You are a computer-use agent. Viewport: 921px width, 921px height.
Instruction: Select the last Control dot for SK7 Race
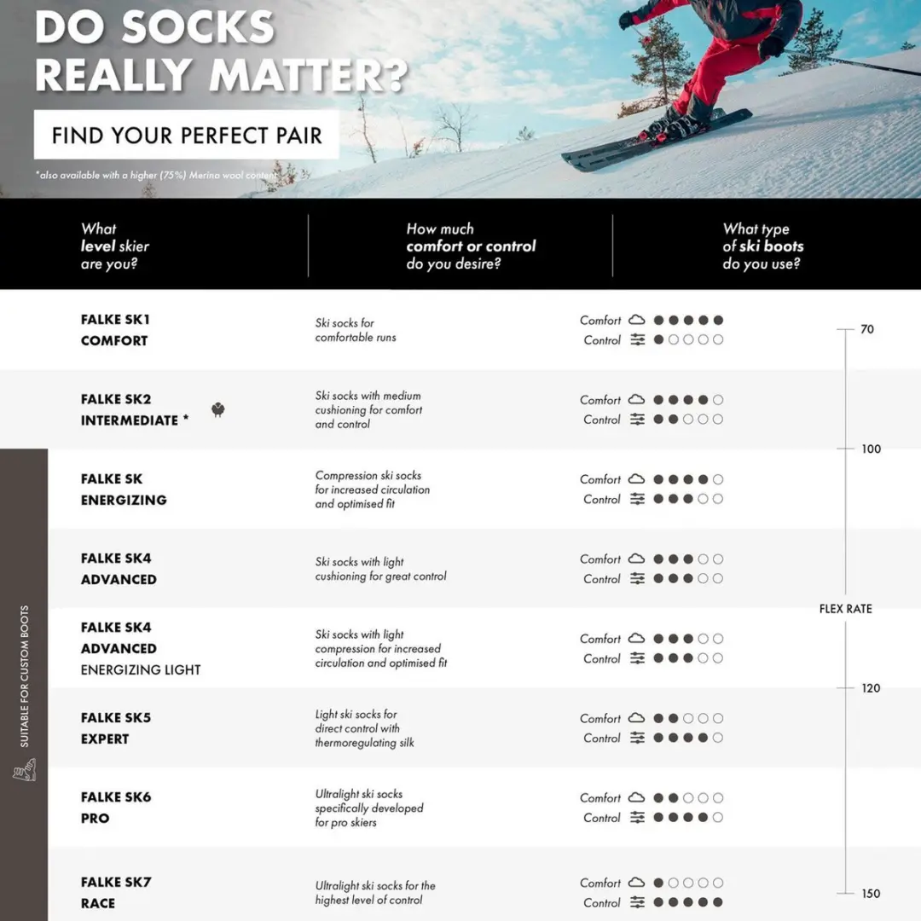coord(718,902)
